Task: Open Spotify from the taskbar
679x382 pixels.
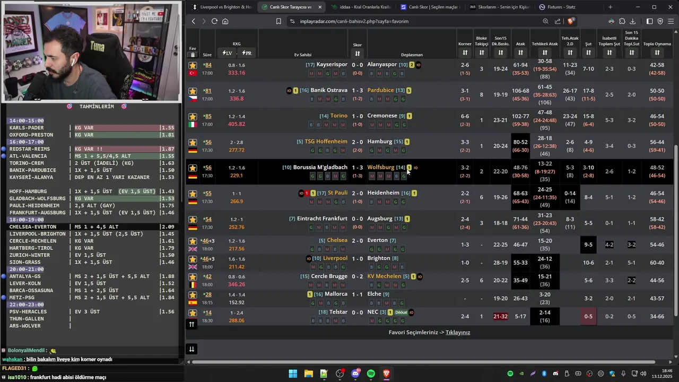Action: pos(371,374)
